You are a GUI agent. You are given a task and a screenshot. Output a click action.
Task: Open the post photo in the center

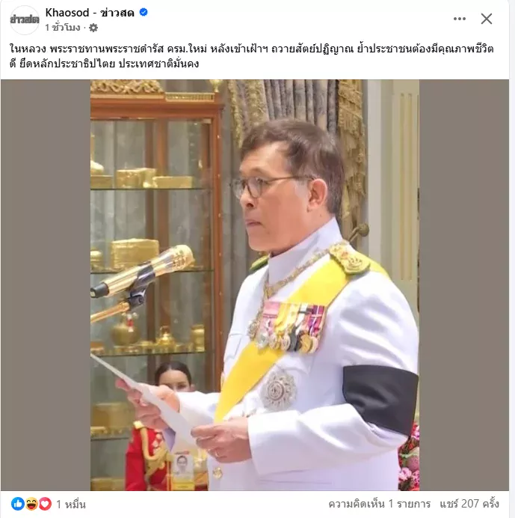point(255,285)
